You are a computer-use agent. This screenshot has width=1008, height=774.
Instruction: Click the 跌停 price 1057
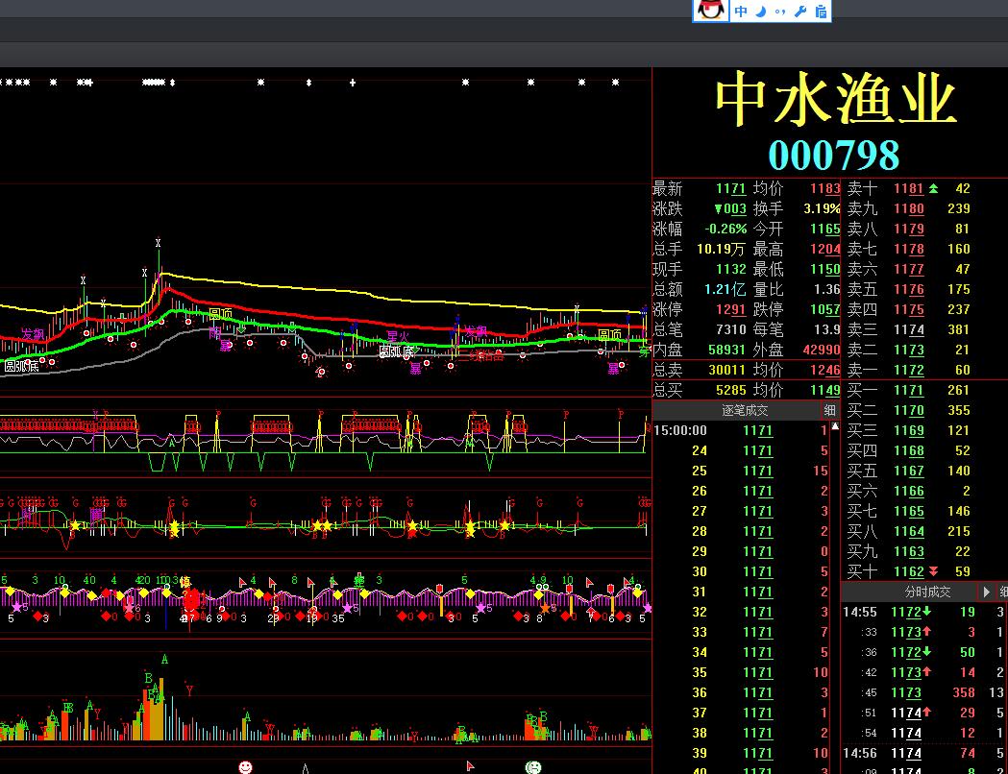[x=824, y=309]
